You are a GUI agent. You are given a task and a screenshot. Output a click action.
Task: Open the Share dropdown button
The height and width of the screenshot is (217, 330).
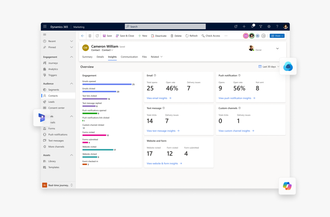tap(277, 36)
